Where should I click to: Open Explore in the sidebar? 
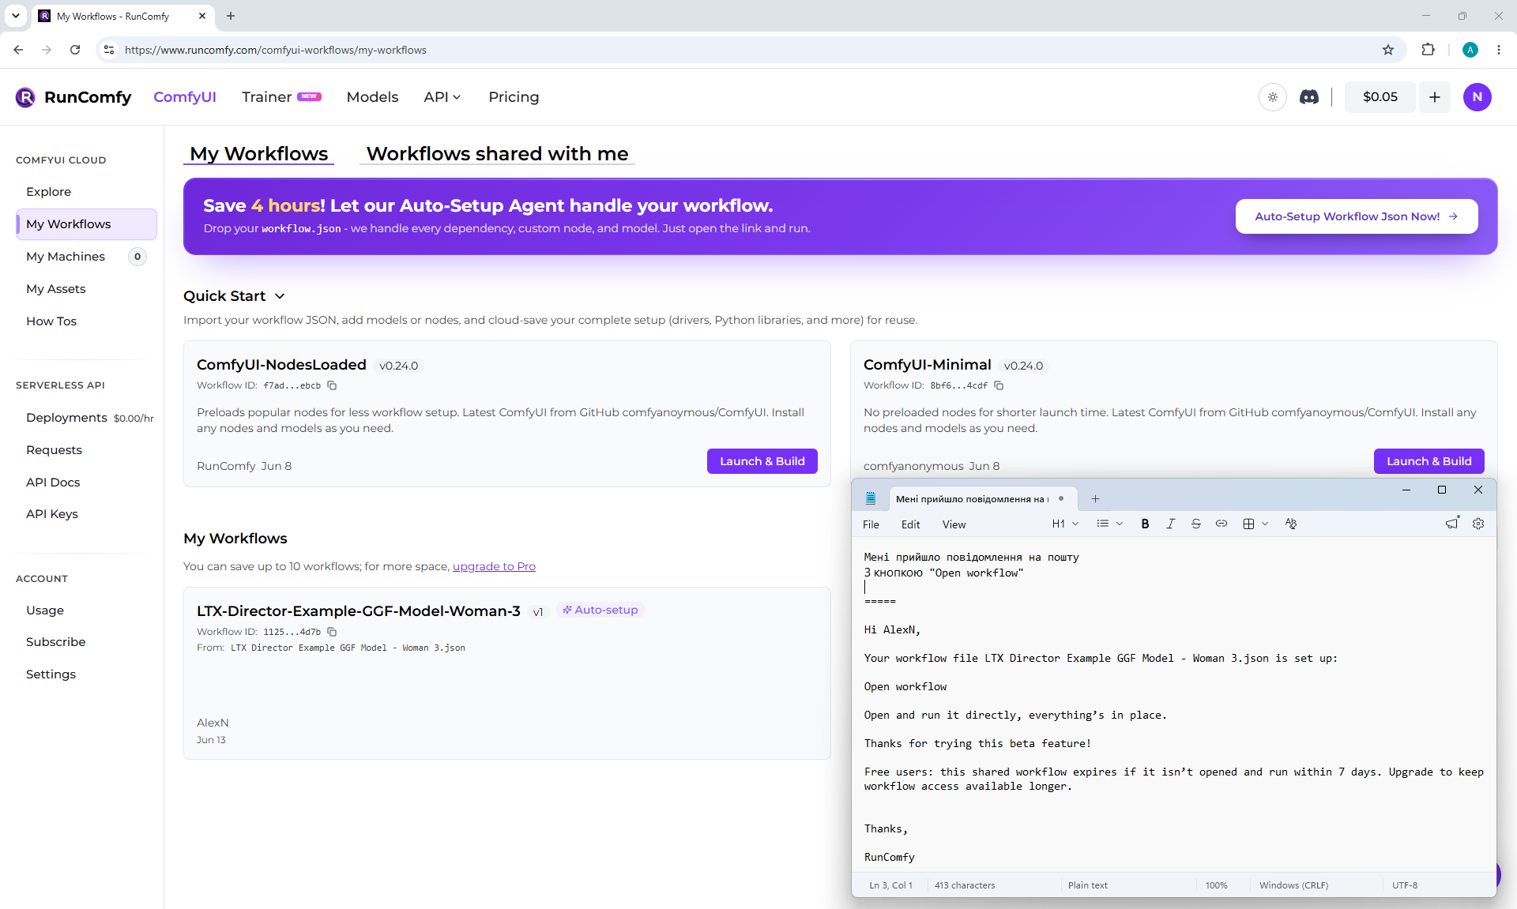coord(48,192)
